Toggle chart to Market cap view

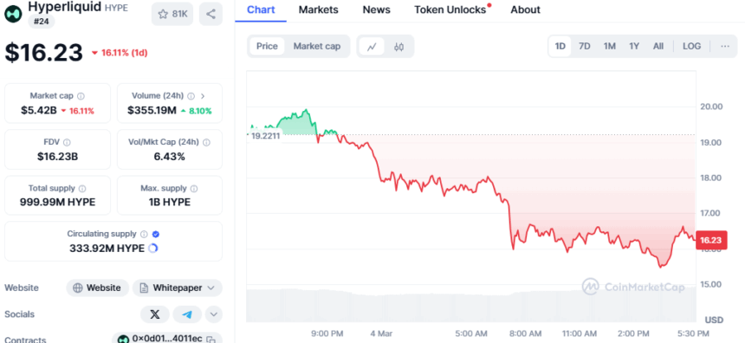point(317,46)
